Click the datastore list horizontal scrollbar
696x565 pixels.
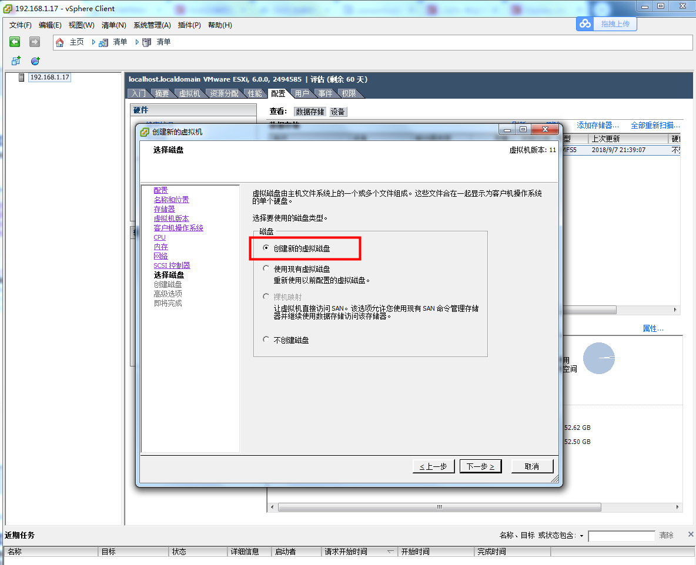[590, 310]
